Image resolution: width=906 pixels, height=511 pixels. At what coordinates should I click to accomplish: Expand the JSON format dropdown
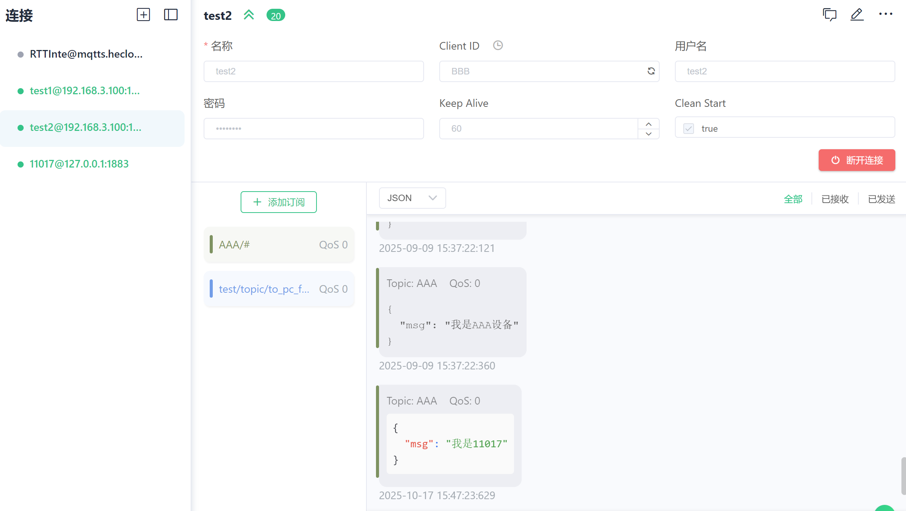click(x=412, y=198)
